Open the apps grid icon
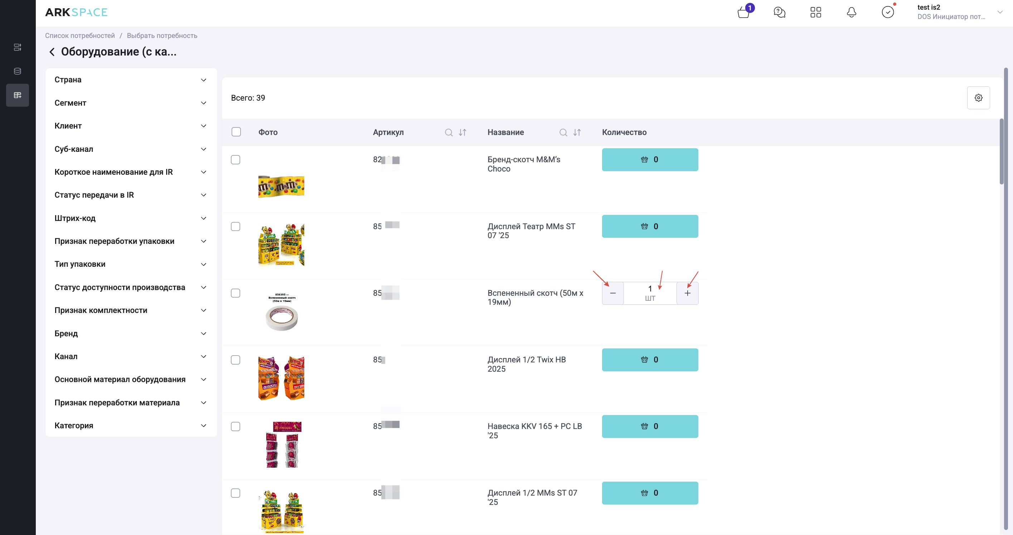 coord(816,12)
